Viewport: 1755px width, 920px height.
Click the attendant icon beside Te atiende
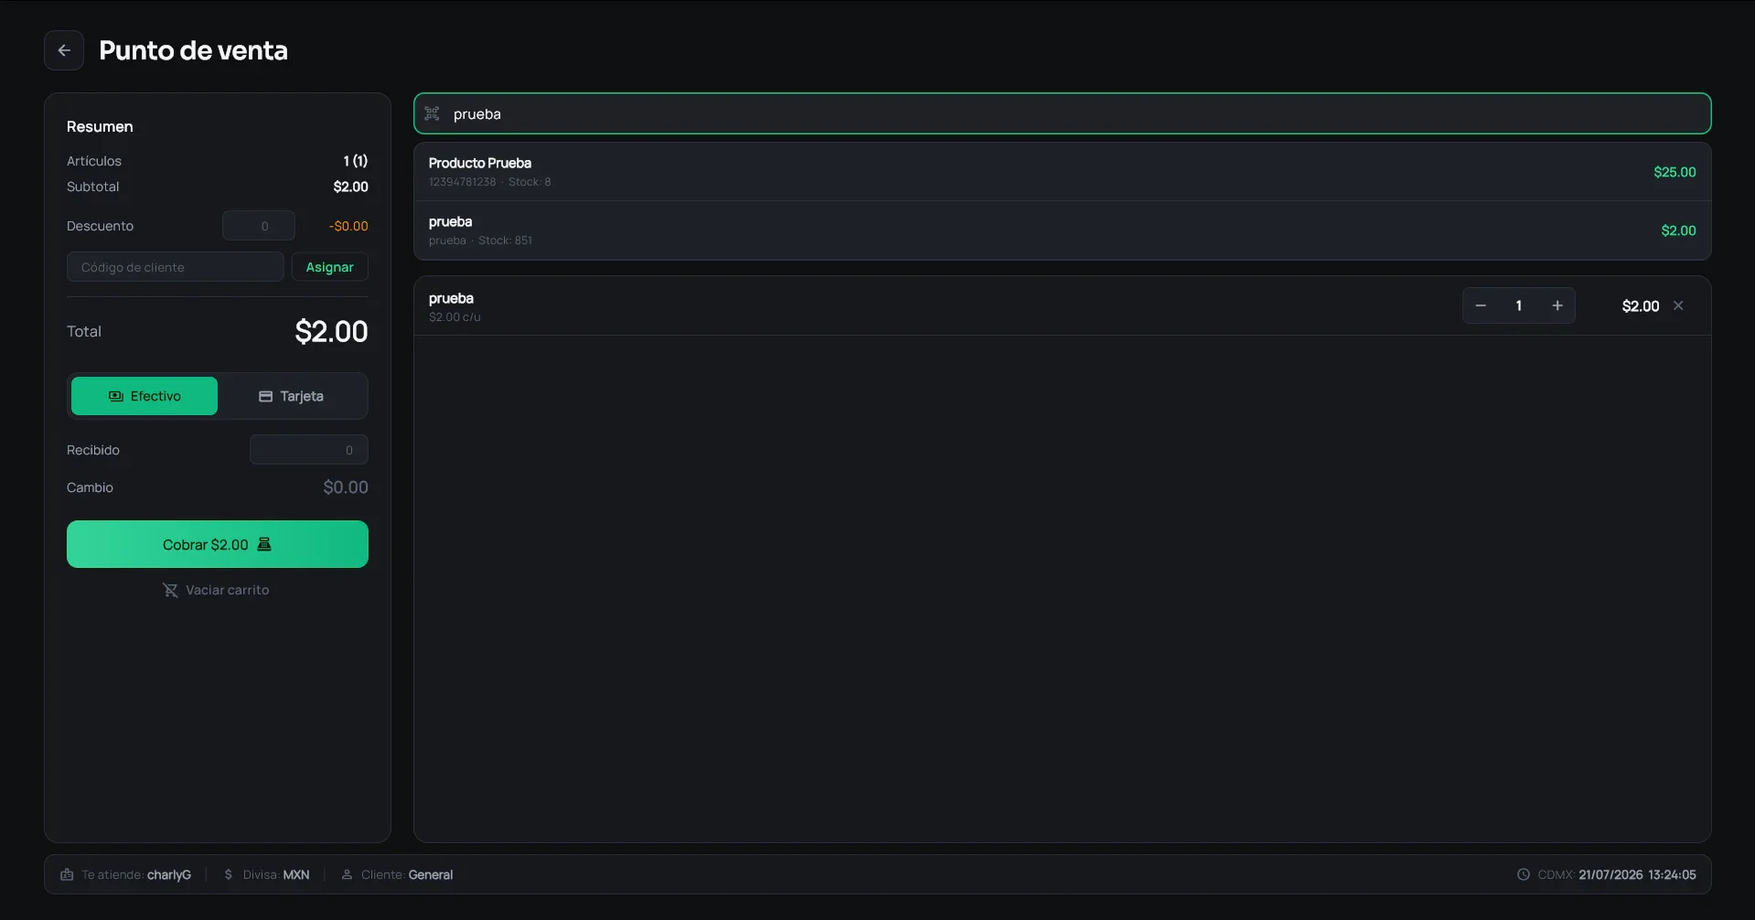(x=67, y=874)
